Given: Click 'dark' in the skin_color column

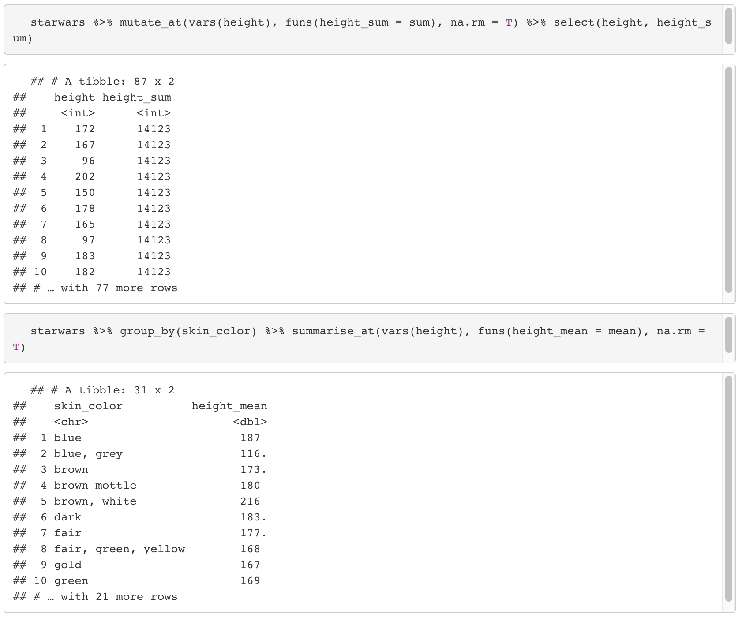Looking at the screenshot, I should click(67, 517).
